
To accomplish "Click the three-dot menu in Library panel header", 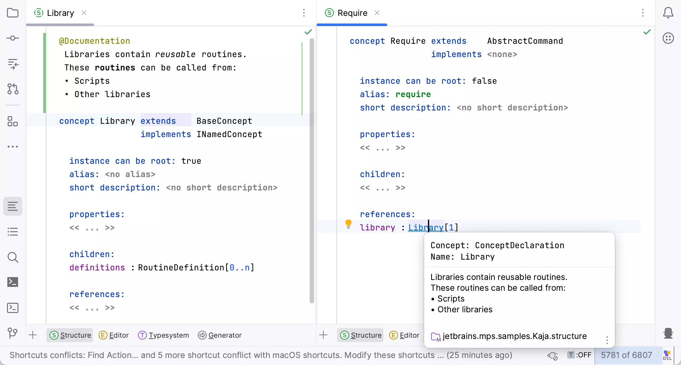I will click(305, 13).
